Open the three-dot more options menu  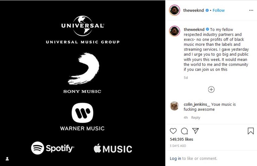251,10
